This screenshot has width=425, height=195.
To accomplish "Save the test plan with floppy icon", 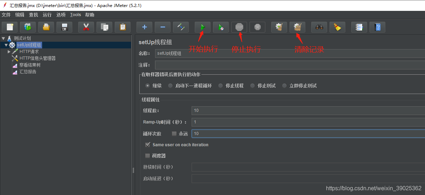I will point(64,27).
